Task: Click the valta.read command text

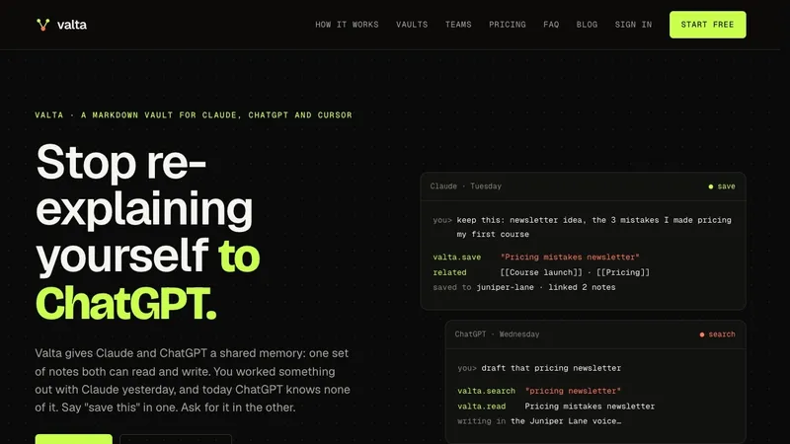Action: [x=481, y=407]
